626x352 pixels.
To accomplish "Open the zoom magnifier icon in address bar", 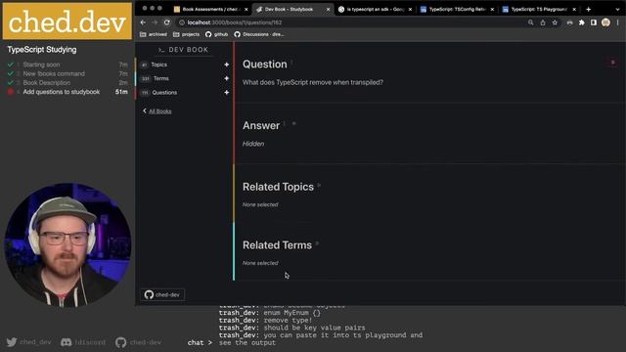I will pos(530,22).
